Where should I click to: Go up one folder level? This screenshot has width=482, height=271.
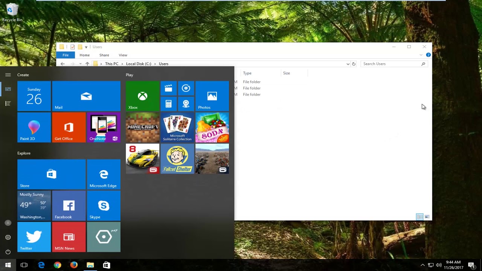(87, 64)
